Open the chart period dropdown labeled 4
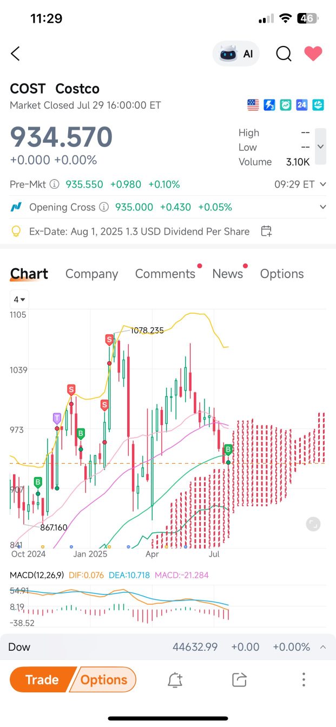Viewport: 336px width, 727px height. pos(20,299)
